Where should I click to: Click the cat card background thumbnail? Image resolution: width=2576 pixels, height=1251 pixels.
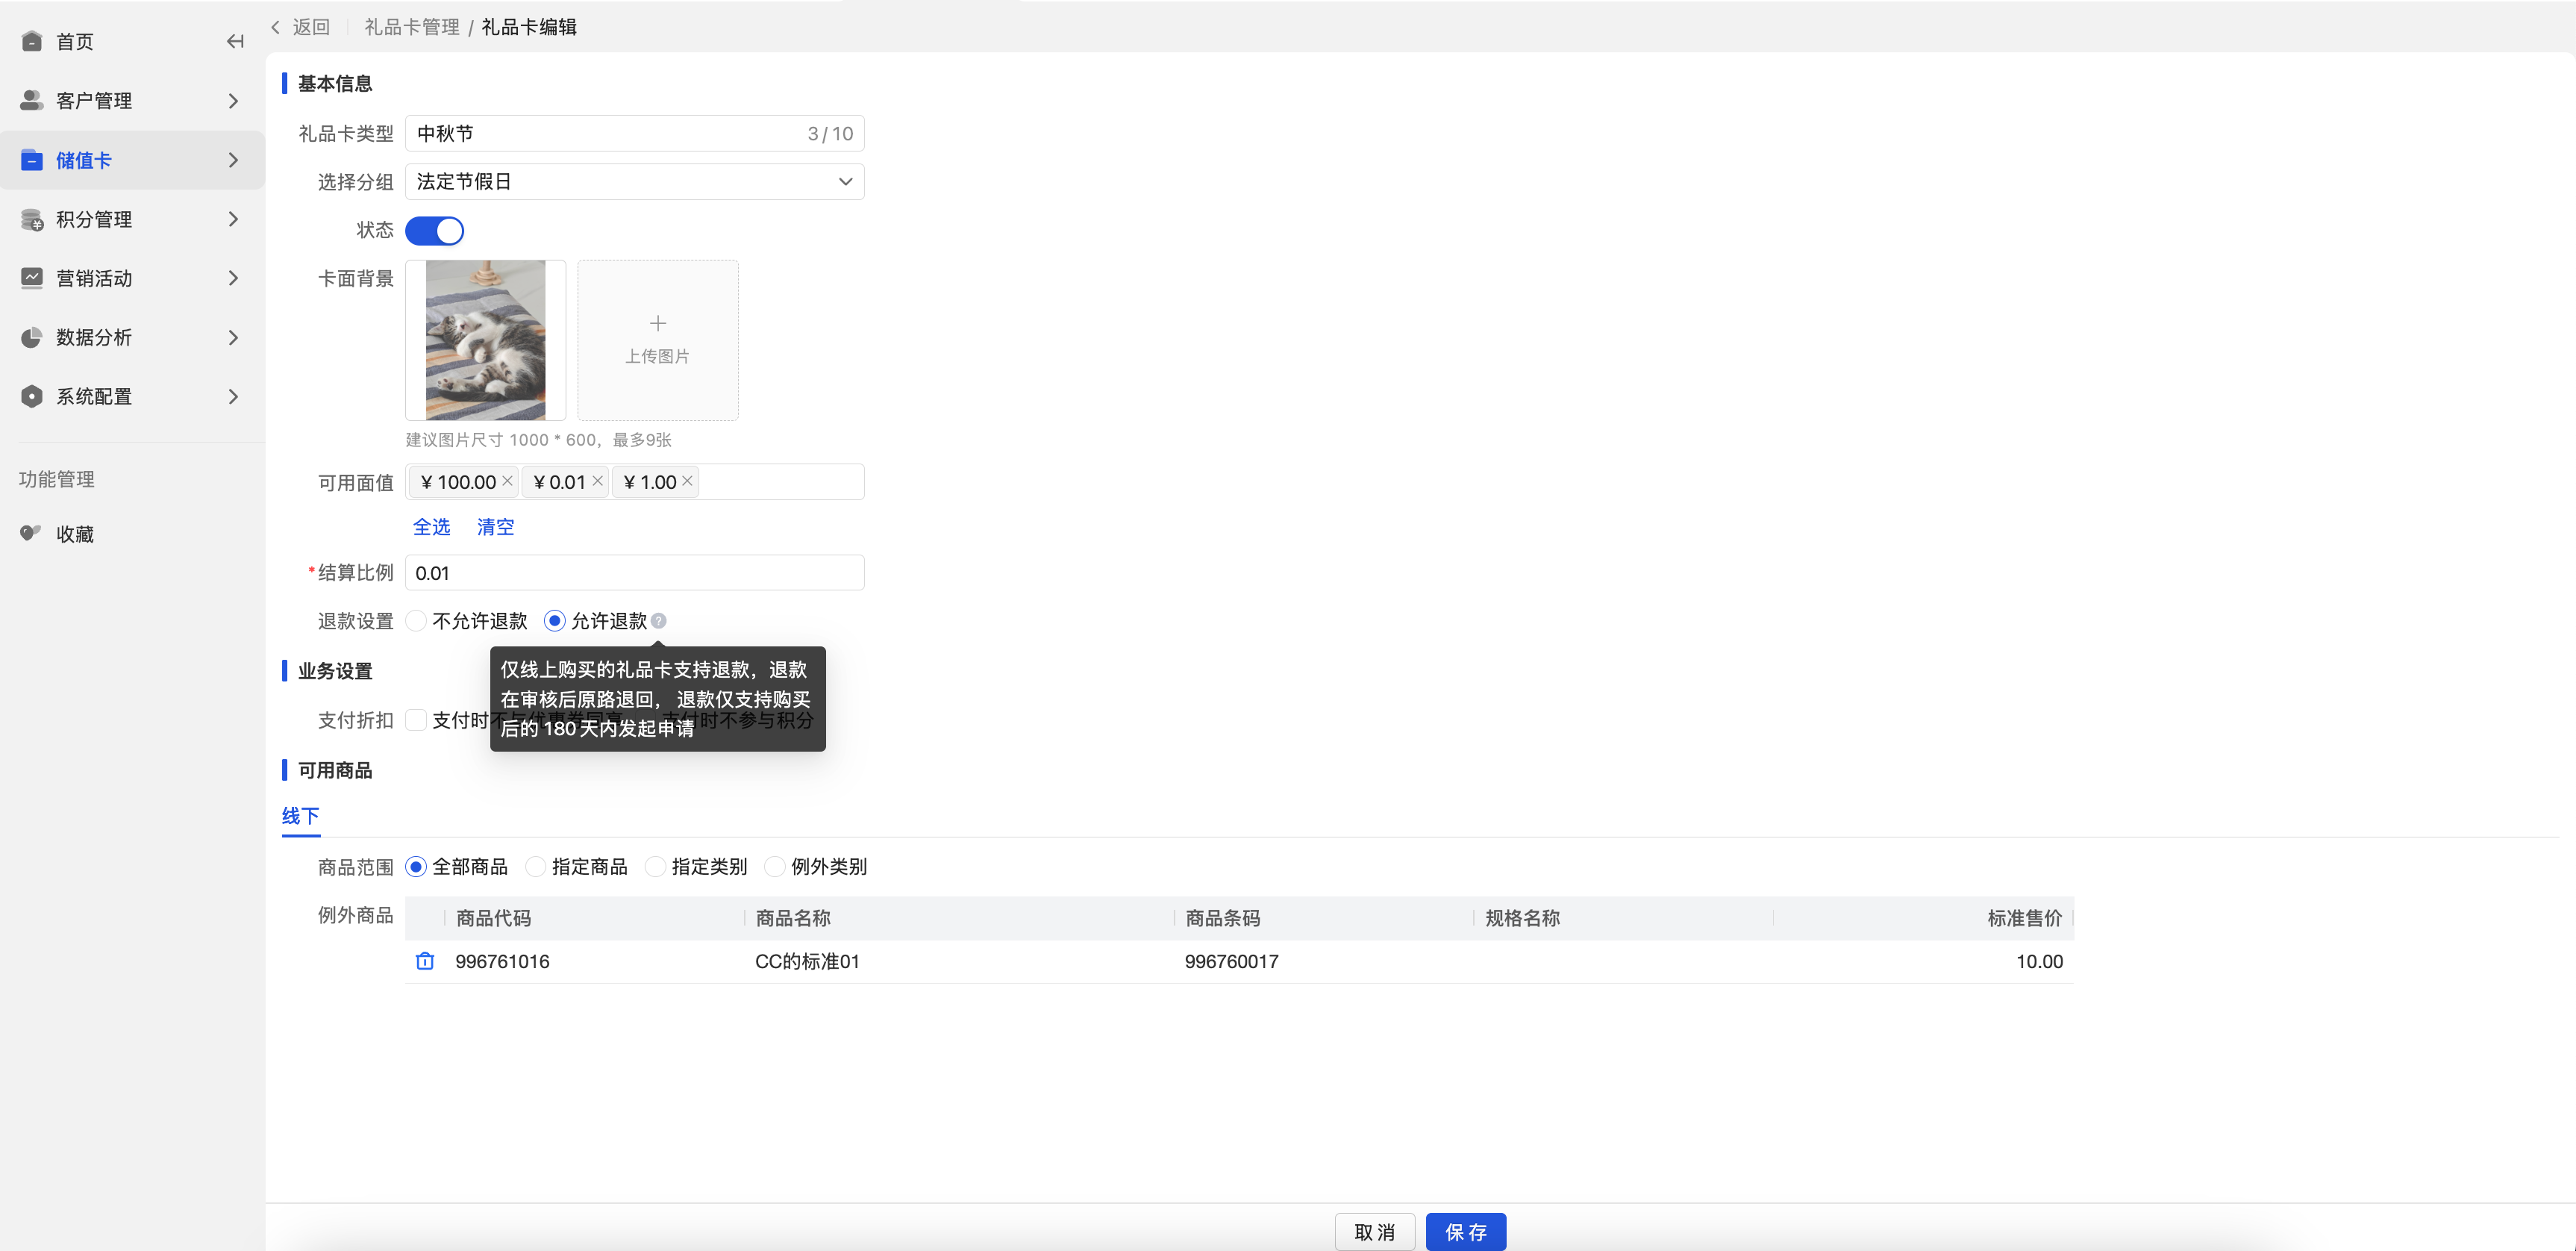(x=486, y=340)
